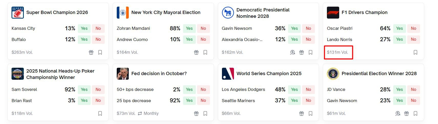This screenshot has width=438, height=124.
Task: Bookmark the World Series Champion 2025 market
Action: 311,114
